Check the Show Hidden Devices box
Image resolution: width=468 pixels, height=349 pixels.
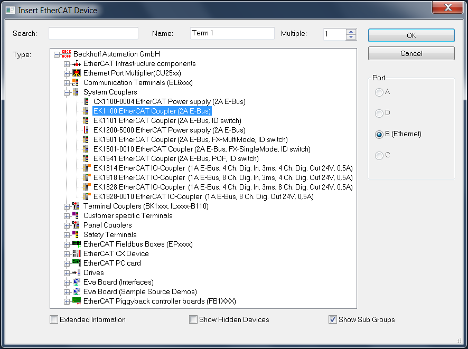pyautogui.click(x=193, y=320)
